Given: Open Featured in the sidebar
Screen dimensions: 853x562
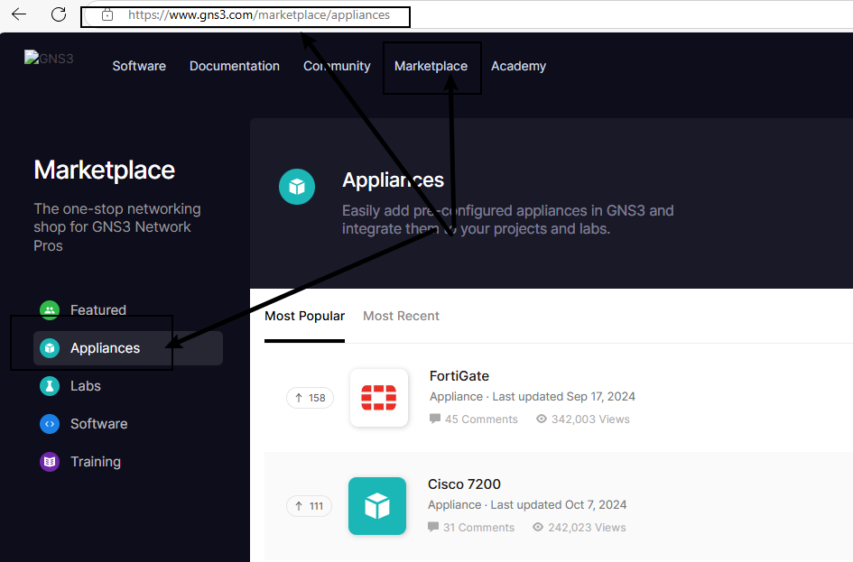Looking at the screenshot, I should tap(97, 309).
